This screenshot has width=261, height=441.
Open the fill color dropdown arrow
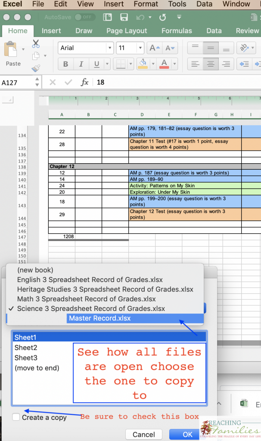pos(153,64)
